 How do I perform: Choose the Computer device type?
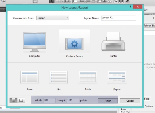point(34,44)
